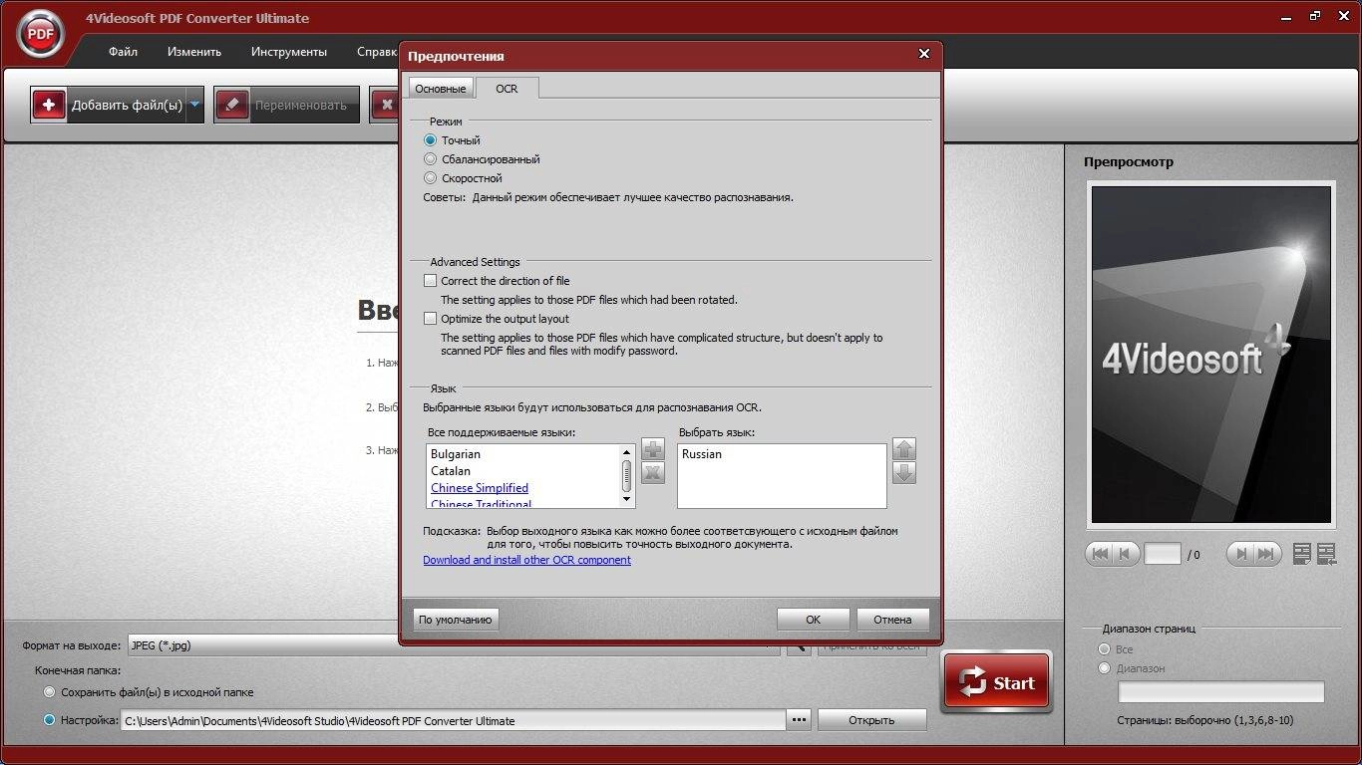
Task: Click the preview page number field
Action: click(x=1163, y=554)
